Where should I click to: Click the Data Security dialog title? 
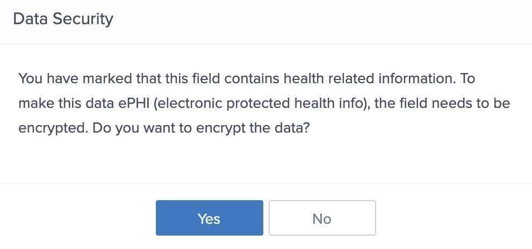(63, 19)
